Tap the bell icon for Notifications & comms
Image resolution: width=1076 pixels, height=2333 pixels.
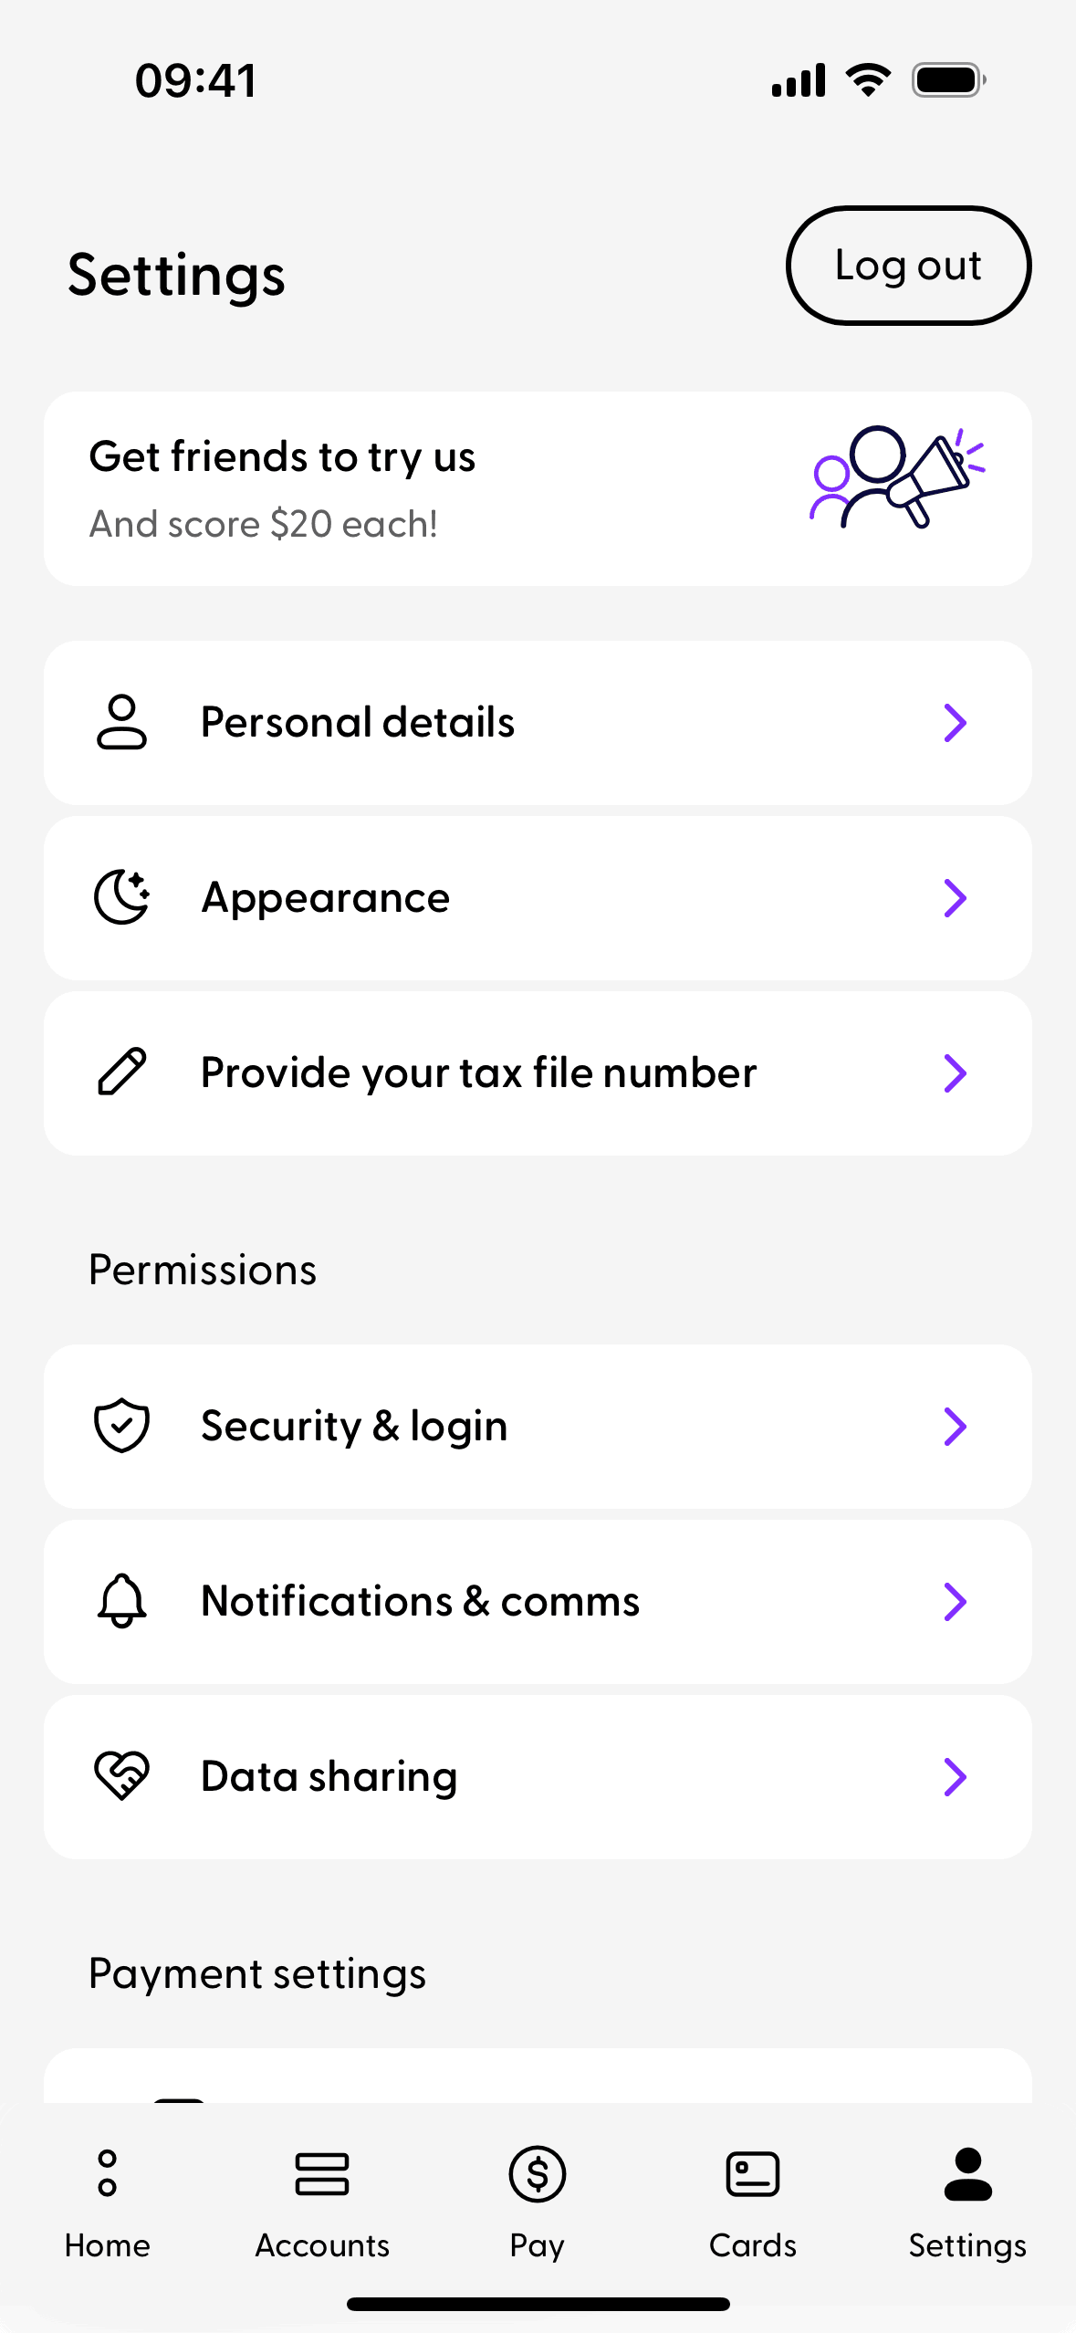(x=121, y=1600)
